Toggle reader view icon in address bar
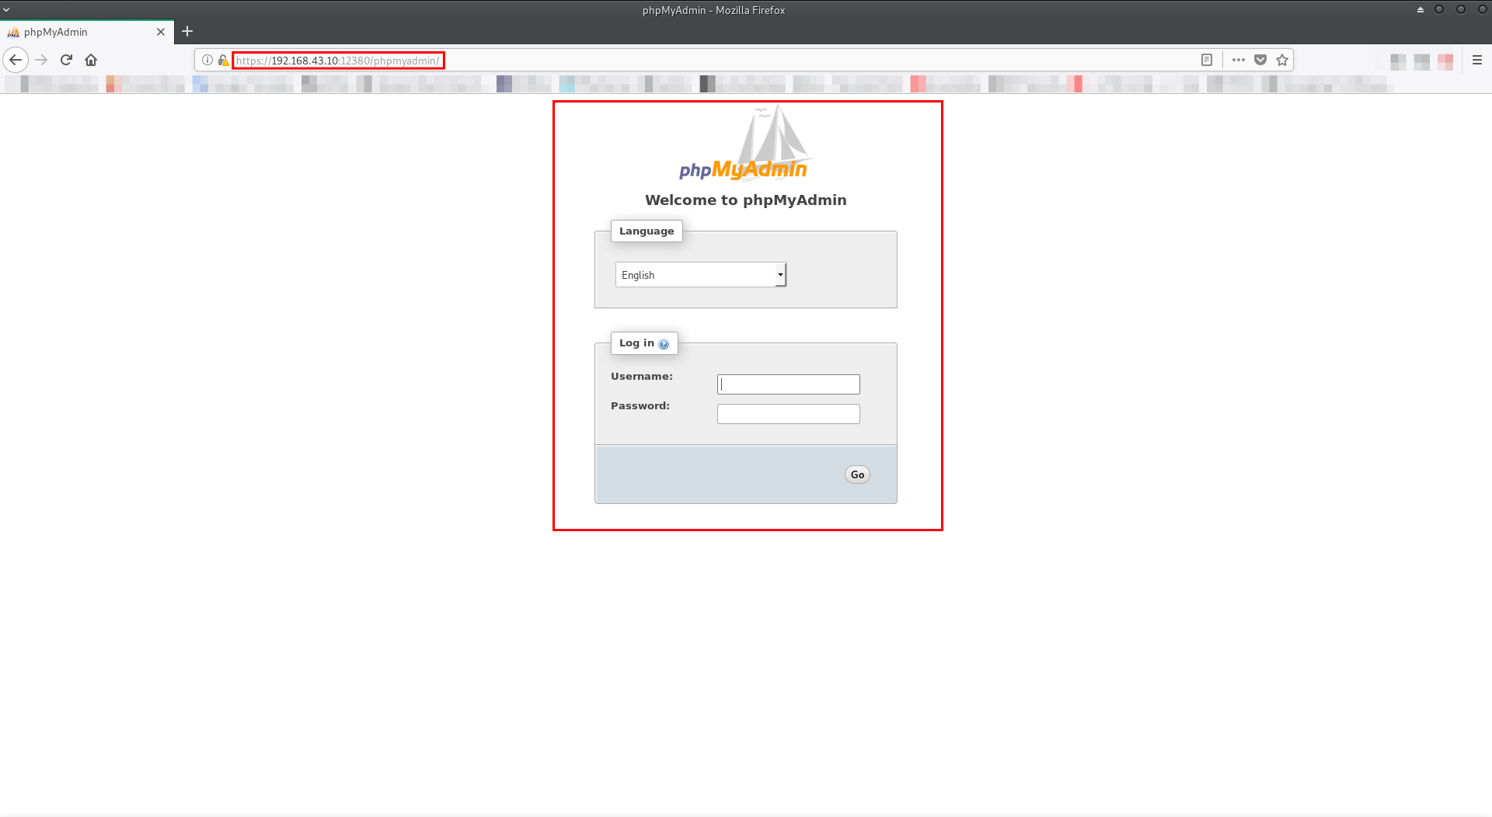This screenshot has height=817, width=1492. click(x=1207, y=60)
